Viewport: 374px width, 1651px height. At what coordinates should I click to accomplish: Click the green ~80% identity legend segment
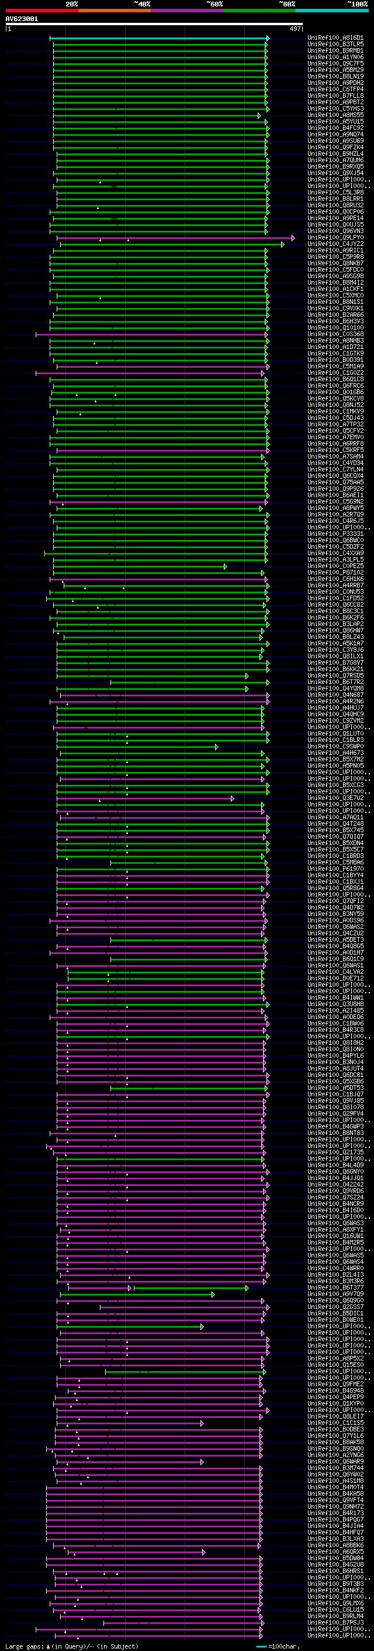(x=259, y=11)
